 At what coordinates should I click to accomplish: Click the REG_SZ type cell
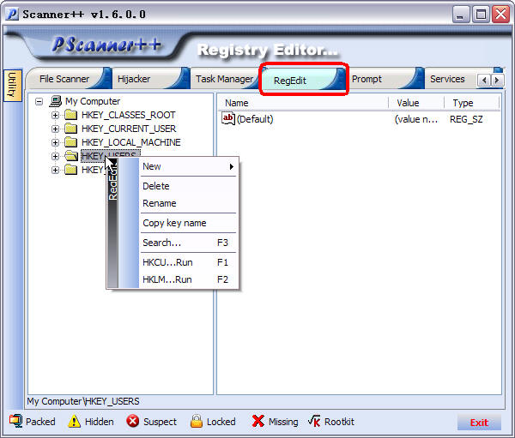(466, 119)
